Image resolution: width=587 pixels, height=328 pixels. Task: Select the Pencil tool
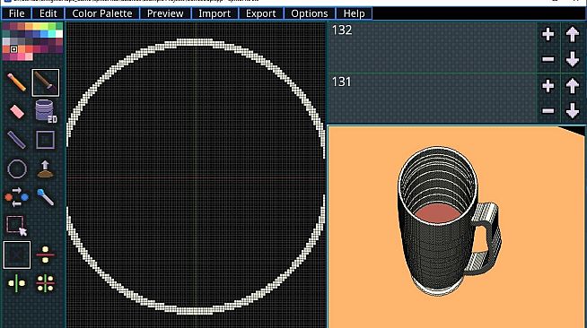(16, 82)
